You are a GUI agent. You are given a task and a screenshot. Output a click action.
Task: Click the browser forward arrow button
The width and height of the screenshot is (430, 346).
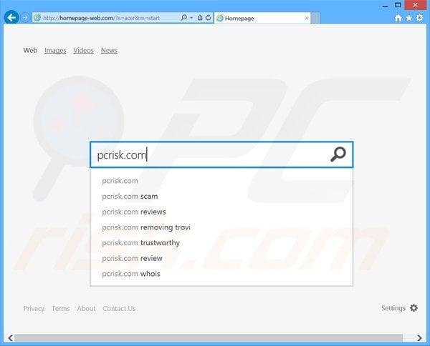(x=25, y=18)
